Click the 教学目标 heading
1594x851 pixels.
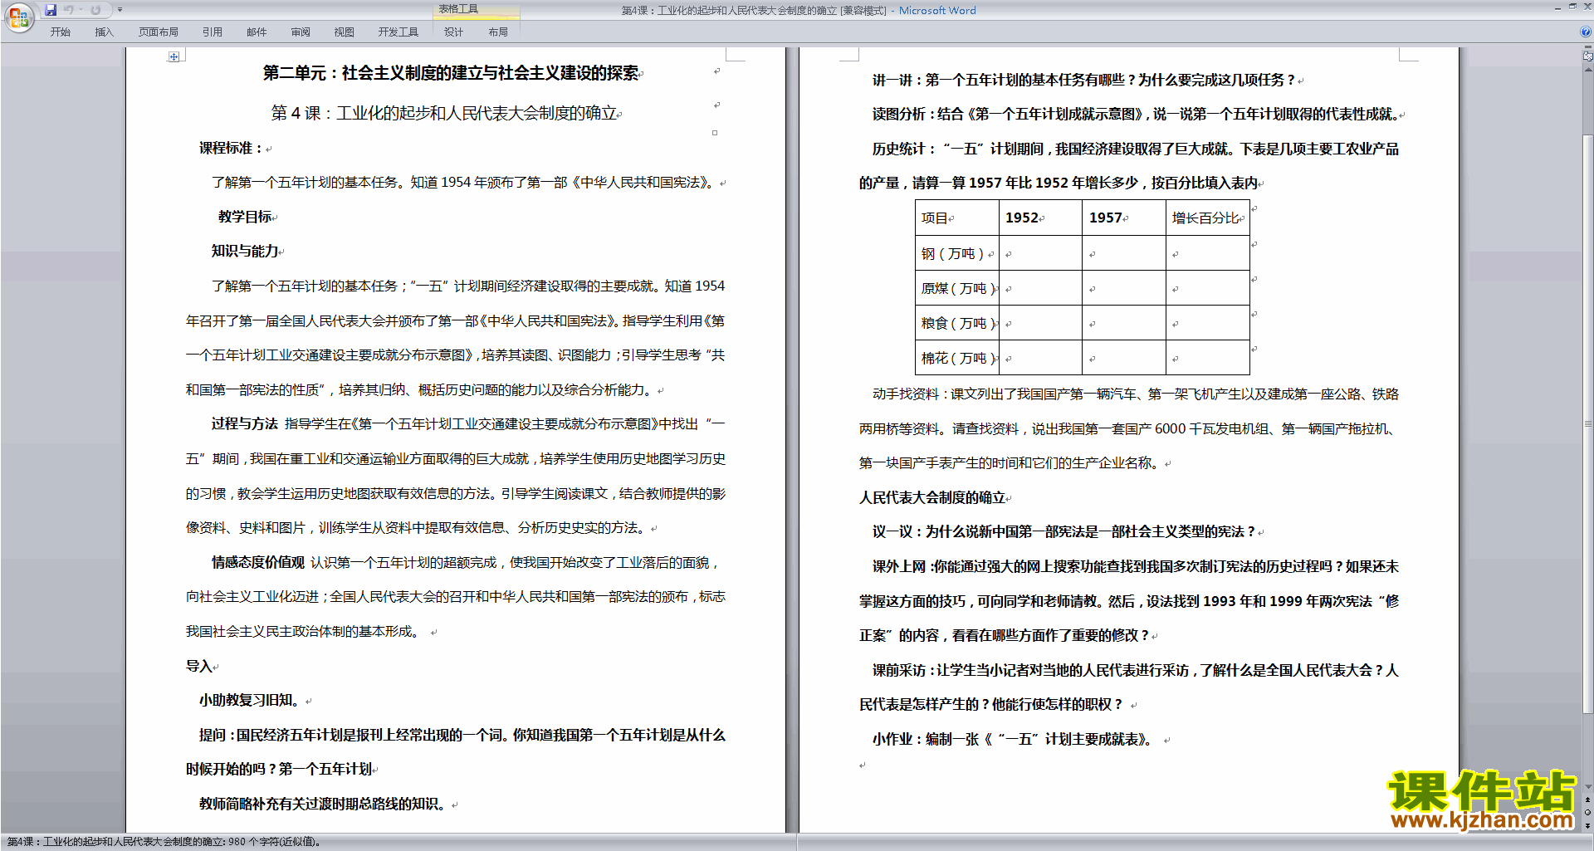(245, 217)
